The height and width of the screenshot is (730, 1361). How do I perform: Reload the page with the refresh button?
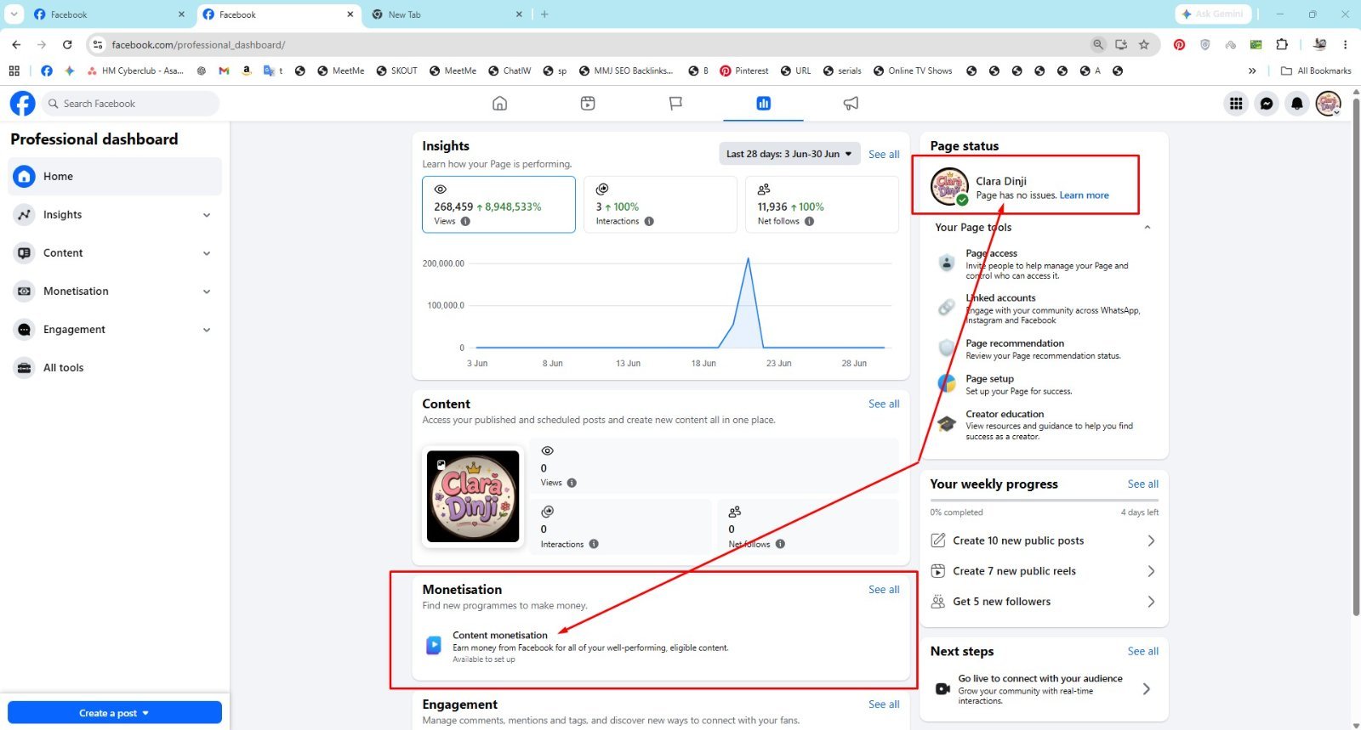pyautogui.click(x=67, y=44)
